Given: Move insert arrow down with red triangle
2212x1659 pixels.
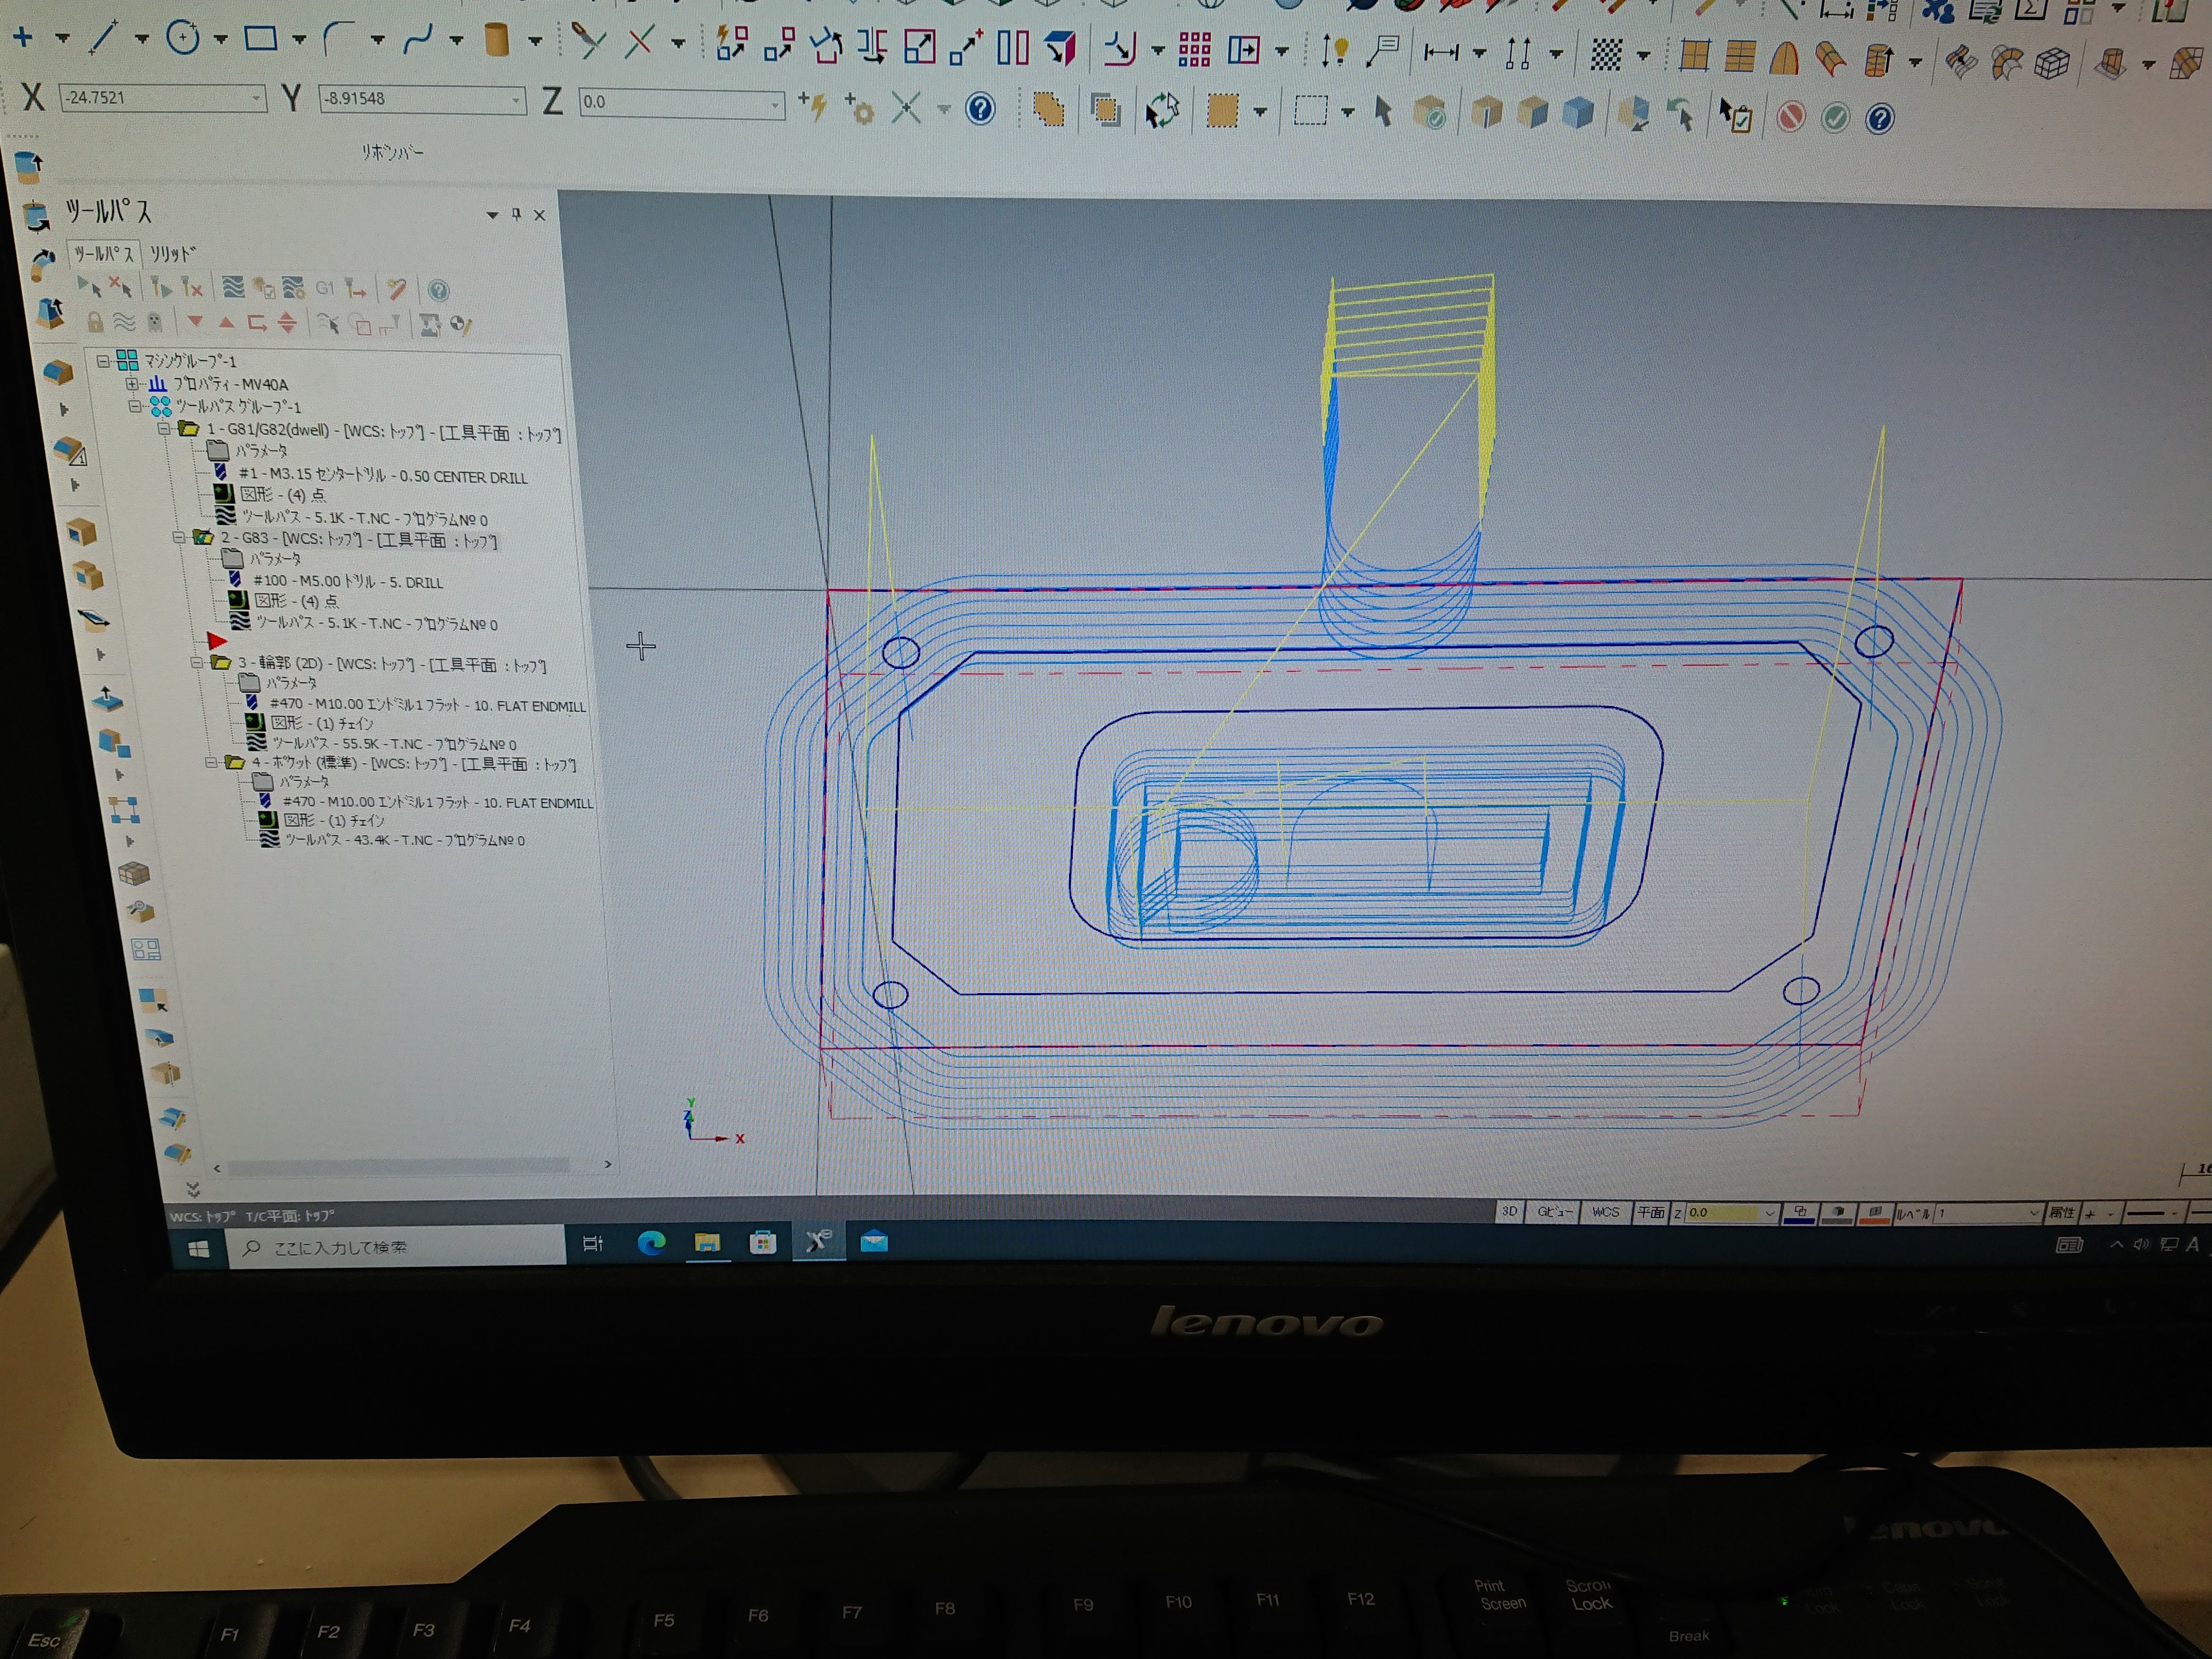Looking at the screenshot, I should [196, 322].
